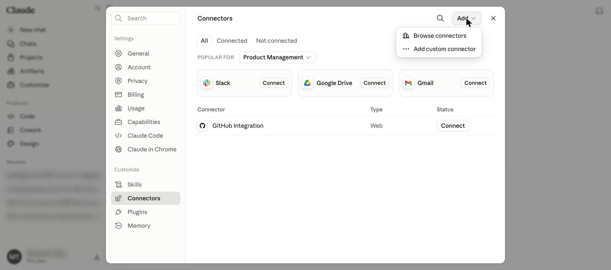
Task: Select the Claude Code brackets icon
Action: pos(118,136)
